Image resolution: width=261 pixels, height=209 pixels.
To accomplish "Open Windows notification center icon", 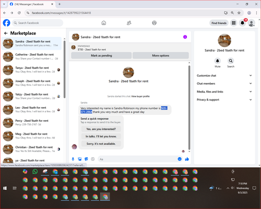I will (x=254, y=188).
